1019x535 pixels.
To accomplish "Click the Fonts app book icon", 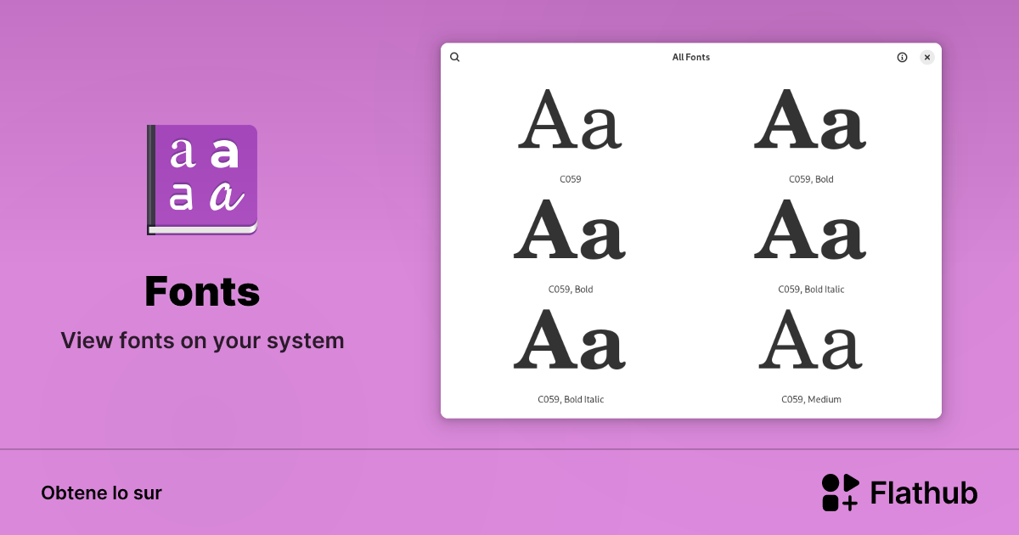I will point(202,179).
